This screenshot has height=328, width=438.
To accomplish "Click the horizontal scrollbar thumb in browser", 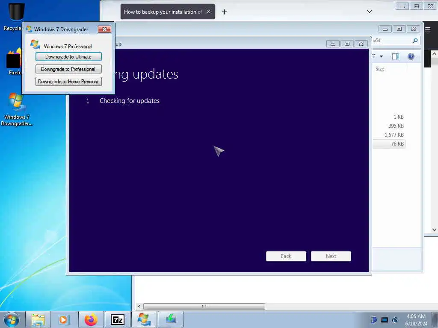I will click(x=204, y=306).
